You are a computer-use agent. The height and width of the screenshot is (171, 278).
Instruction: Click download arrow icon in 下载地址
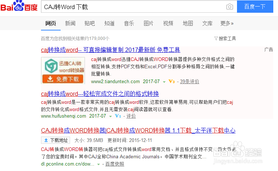tap(46, 140)
